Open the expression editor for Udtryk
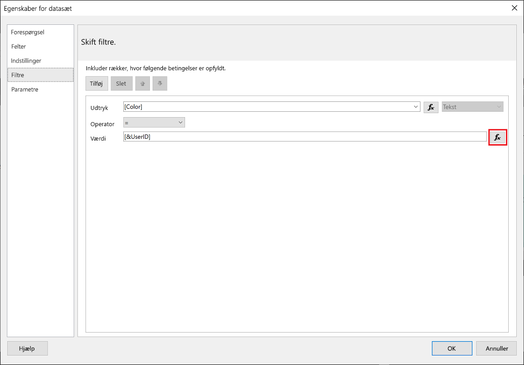 point(431,107)
